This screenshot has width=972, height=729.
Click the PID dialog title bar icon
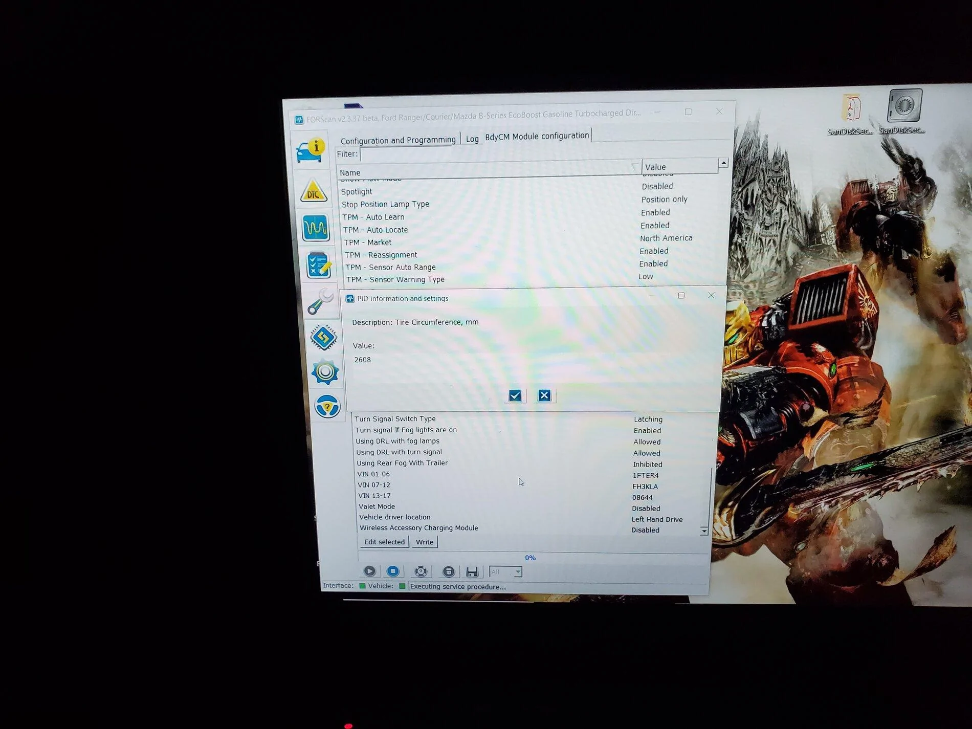coord(350,299)
